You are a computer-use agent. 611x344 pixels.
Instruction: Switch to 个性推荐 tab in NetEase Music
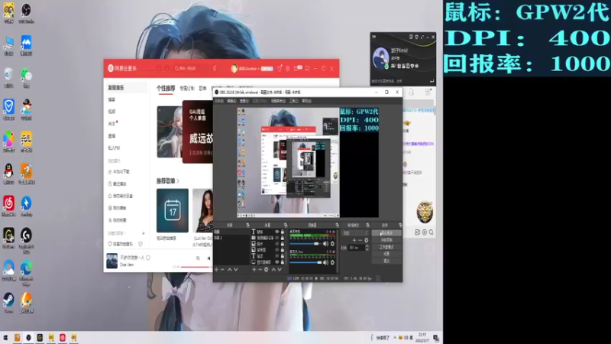pyautogui.click(x=166, y=89)
